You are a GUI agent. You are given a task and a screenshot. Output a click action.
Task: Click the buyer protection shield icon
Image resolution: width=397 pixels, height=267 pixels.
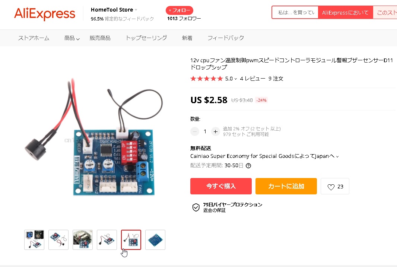coord(196,207)
